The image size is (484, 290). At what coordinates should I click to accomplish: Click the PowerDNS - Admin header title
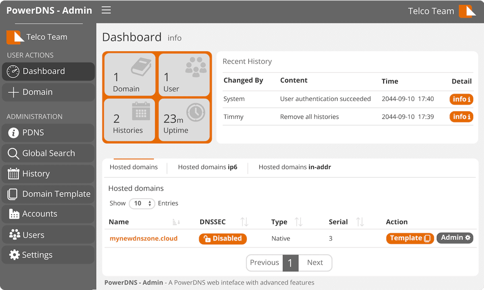pyautogui.click(x=49, y=11)
